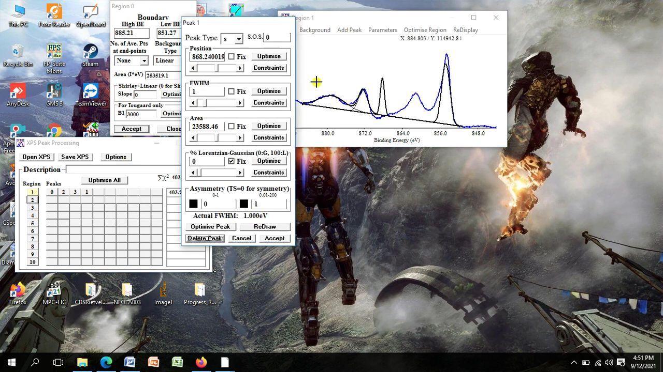This screenshot has height=372, width=663.
Task: Open Task View on the taskbar
Action: (x=59, y=362)
